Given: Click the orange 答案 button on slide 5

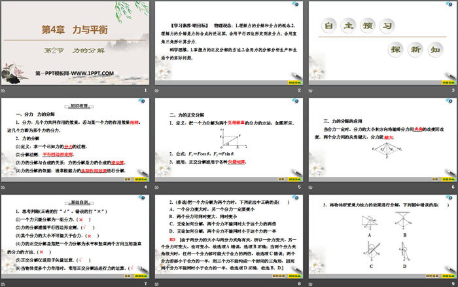Looking at the screenshot, I should 281,180.
